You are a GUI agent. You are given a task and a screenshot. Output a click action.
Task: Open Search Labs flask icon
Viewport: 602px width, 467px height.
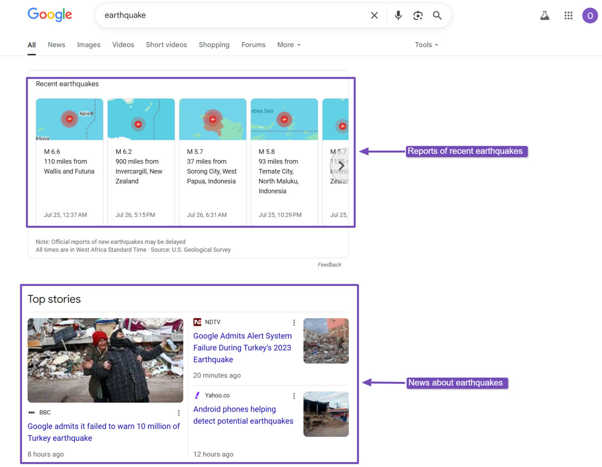[545, 15]
